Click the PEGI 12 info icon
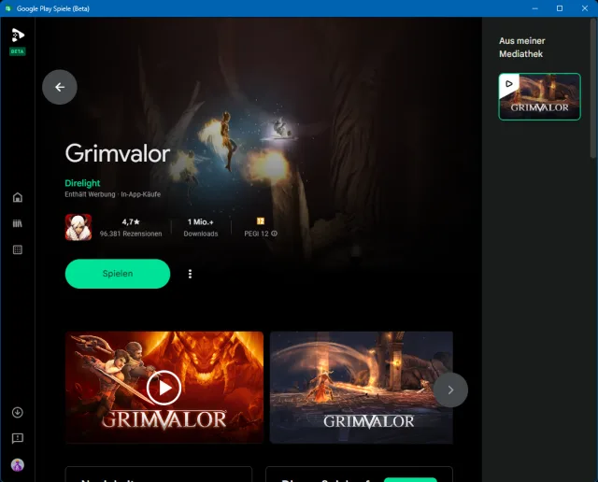Screen dimensions: 598x482 [274, 234]
